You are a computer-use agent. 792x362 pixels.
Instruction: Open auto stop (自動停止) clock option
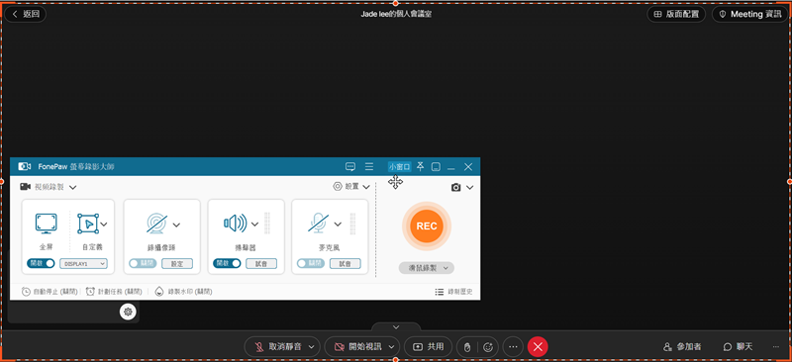tap(49, 292)
